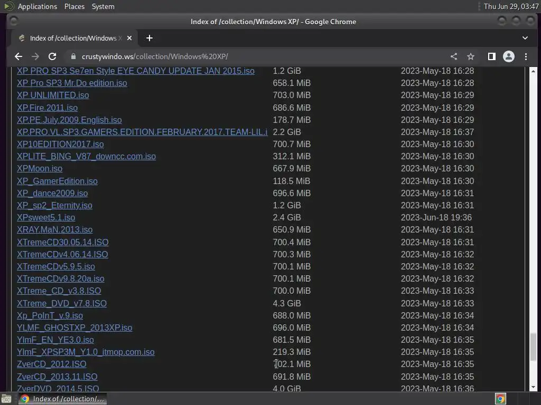Image resolution: width=541 pixels, height=405 pixels.
Task: Open XP PRO SP3 Se7en Style EYE CANDY link
Action: (x=136, y=71)
